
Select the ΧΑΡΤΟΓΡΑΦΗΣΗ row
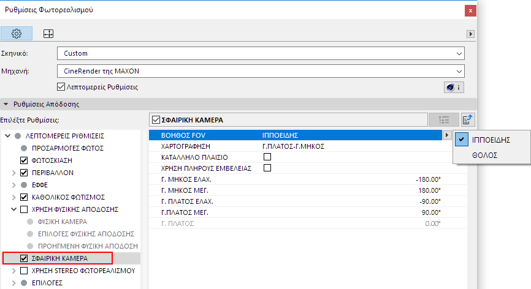307,146
